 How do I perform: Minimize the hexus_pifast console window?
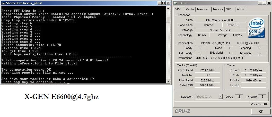click(x=160, y=3)
